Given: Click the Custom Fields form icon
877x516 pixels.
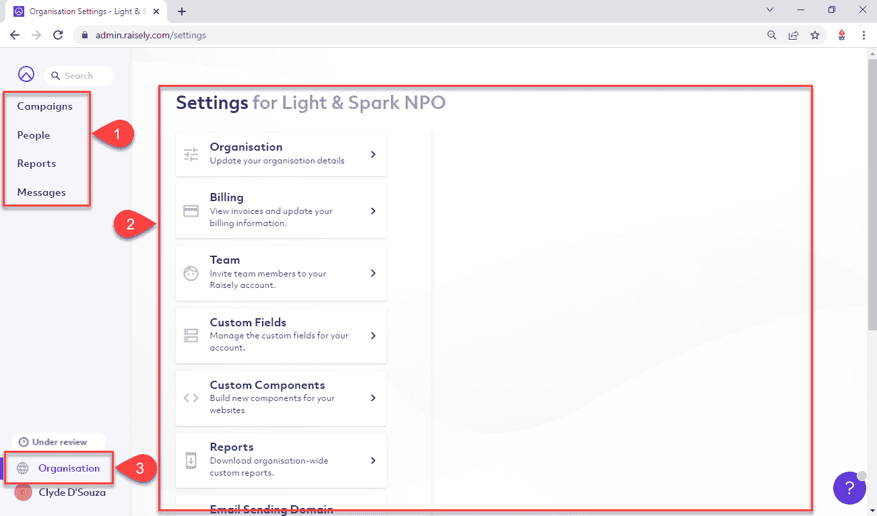Looking at the screenshot, I should [x=191, y=336].
